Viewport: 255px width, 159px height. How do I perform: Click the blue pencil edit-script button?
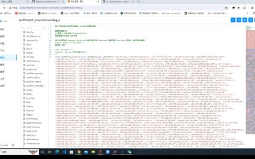(239, 20)
